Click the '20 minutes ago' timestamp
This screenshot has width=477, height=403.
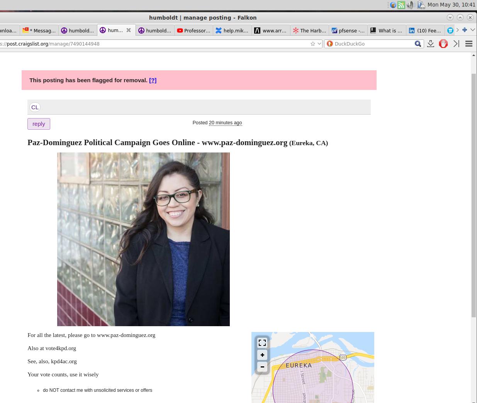click(x=225, y=123)
